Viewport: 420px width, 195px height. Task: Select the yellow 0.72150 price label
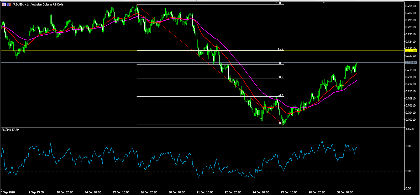[411, 51]
